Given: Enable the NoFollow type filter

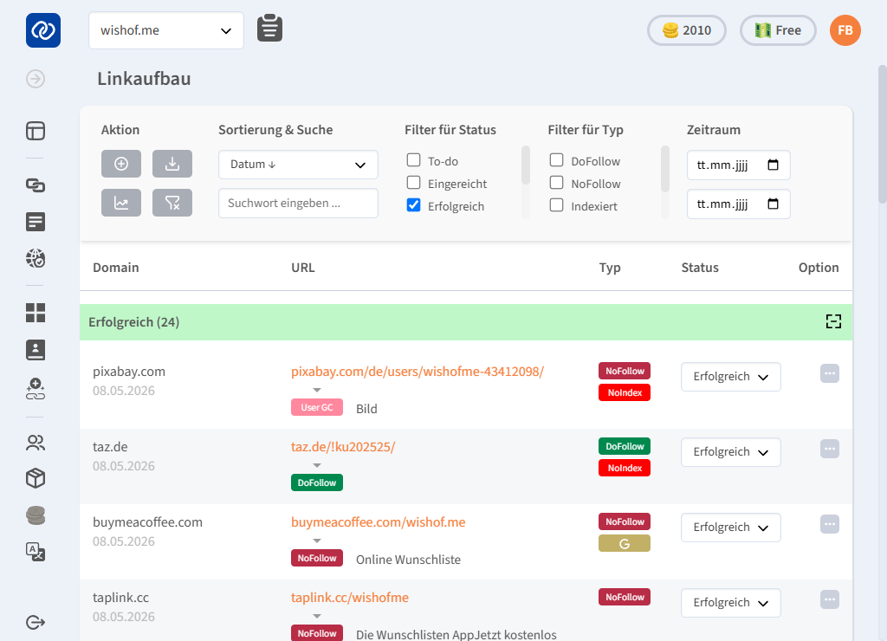Looking at the screenshot, I should click(557, 183).
